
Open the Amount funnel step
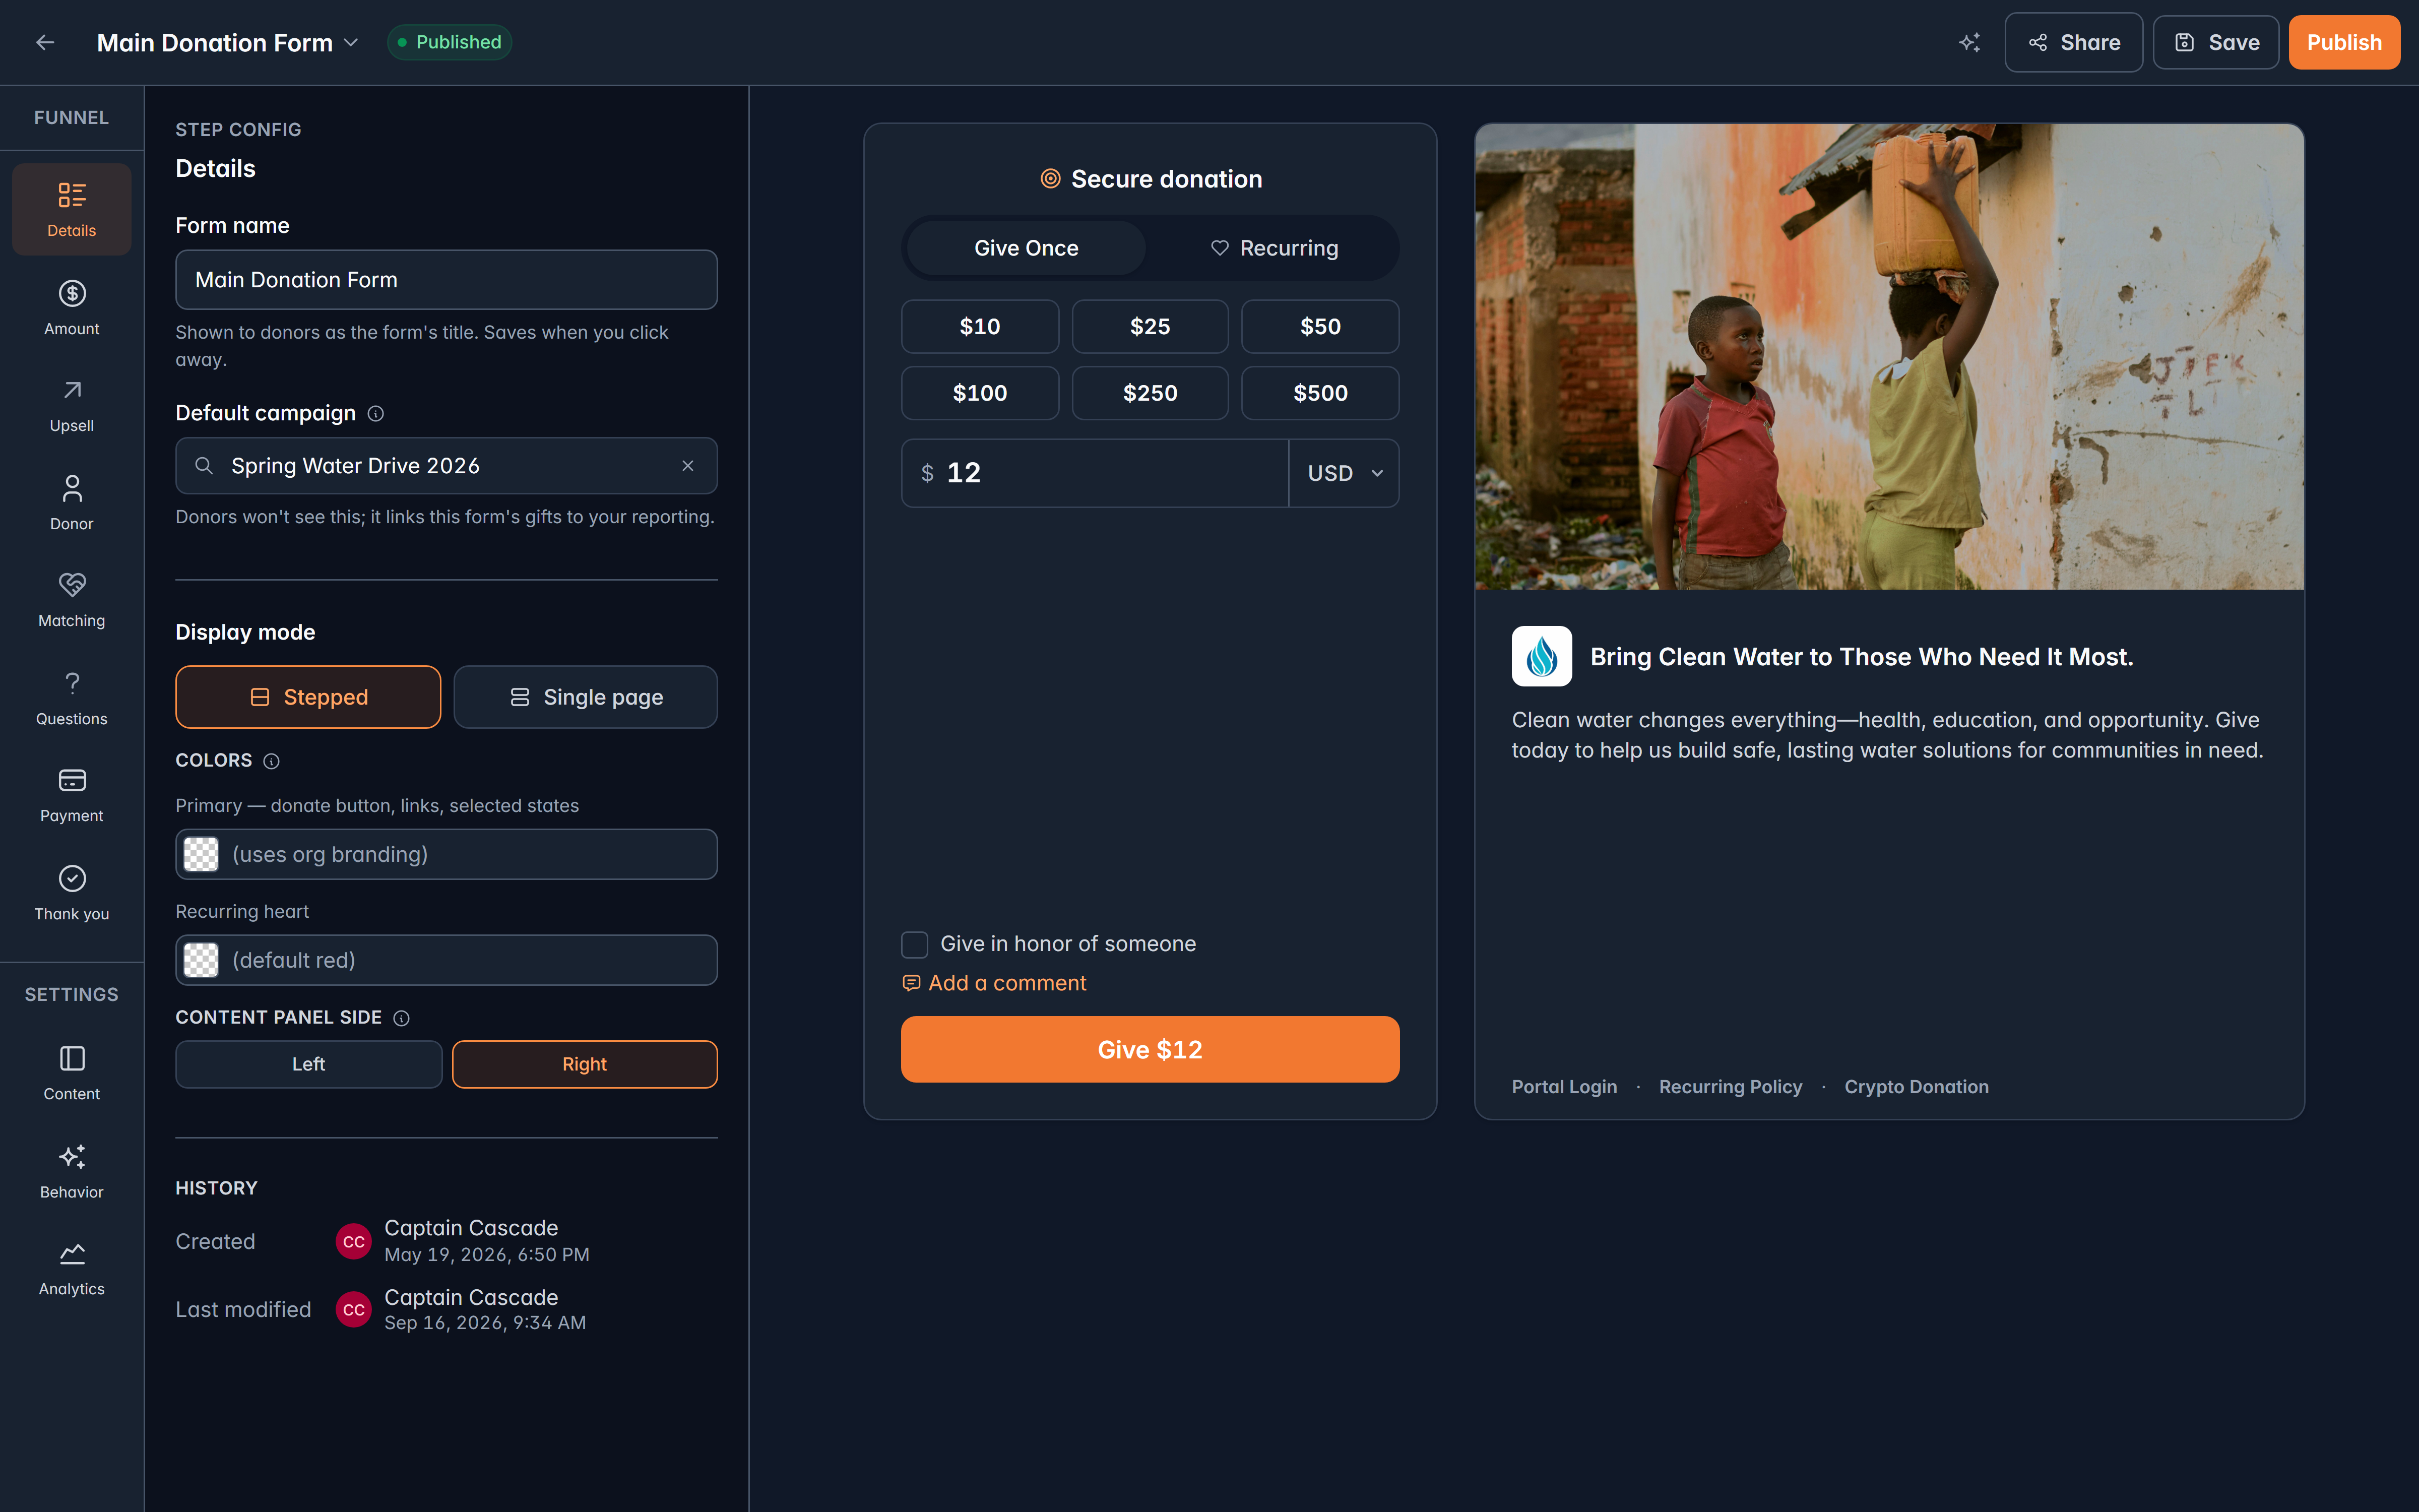72,308
